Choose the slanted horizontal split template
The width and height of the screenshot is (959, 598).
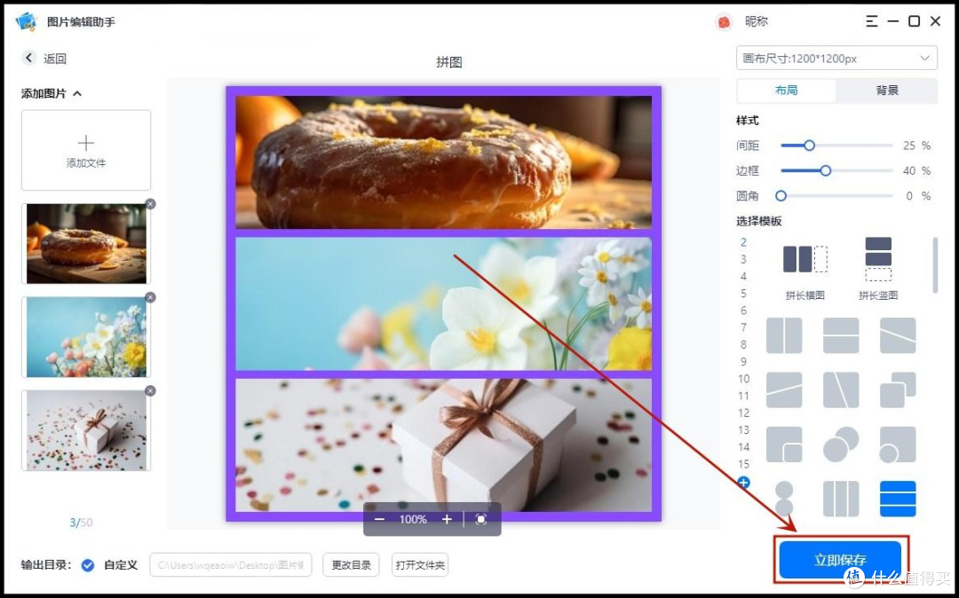point(784,389)
